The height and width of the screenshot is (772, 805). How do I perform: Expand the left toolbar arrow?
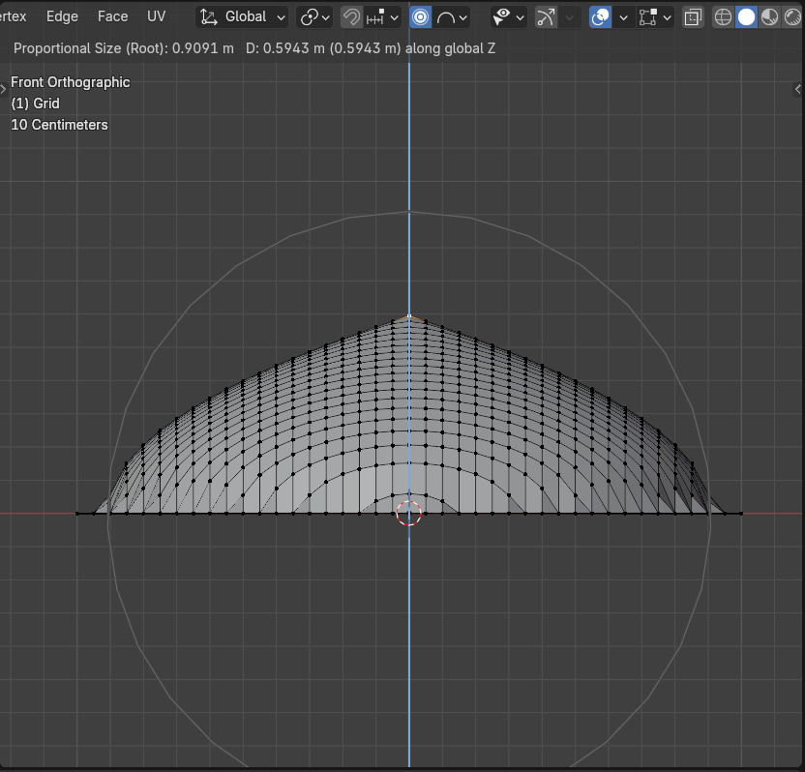pyautogui.click(x=4, y=88)
